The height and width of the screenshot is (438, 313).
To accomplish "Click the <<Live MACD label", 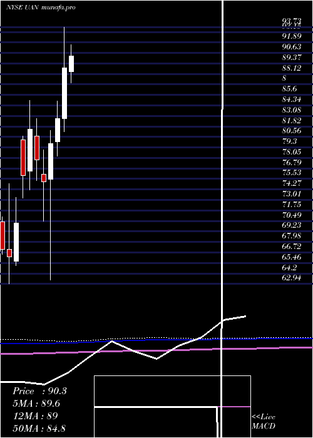I will [264, 422].
